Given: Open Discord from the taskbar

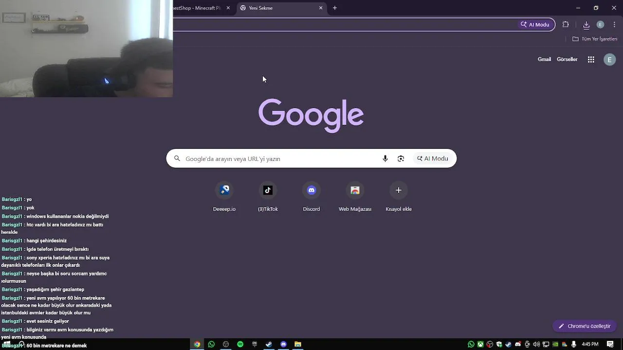Looking at the screenshot, I should click(x=283, y=344).
